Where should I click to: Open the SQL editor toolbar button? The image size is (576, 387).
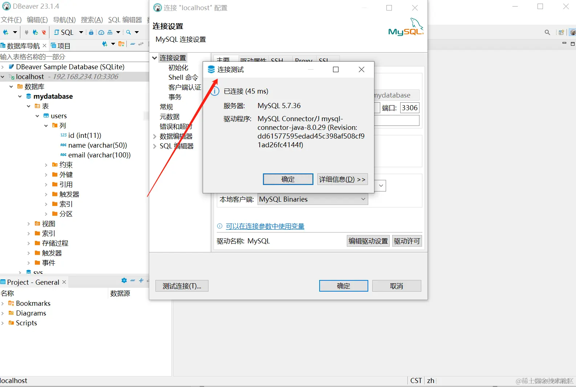(64, 32)
